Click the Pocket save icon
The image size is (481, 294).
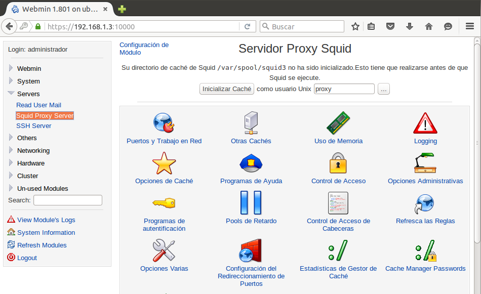(x=390, y=26)
